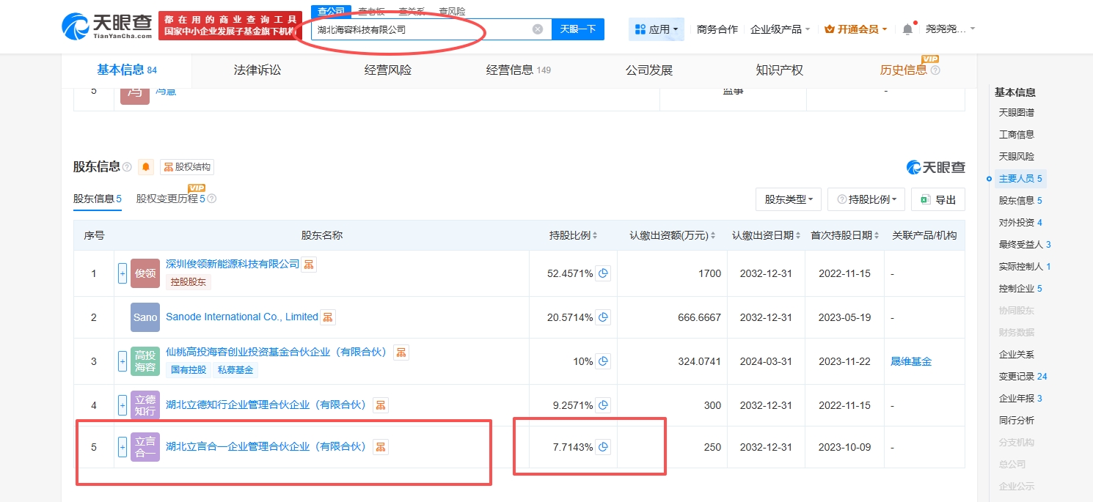Expand row 4 湖北立德知行 shareholder details
This screenshot has width=1093, height=502.
point(123,405)
